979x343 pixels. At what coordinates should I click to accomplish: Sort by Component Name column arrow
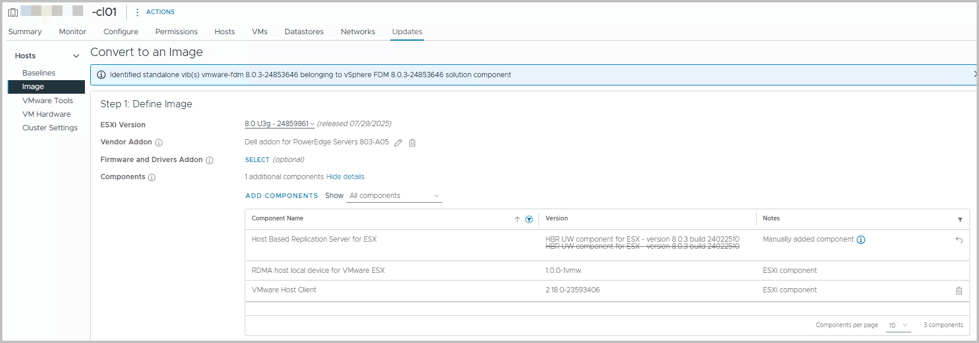(517, 219)
